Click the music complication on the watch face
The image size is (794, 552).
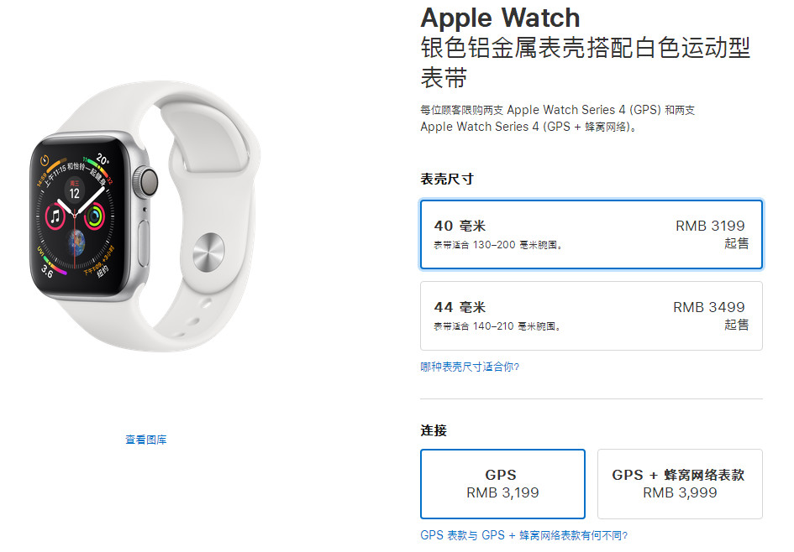click(55, 216)
